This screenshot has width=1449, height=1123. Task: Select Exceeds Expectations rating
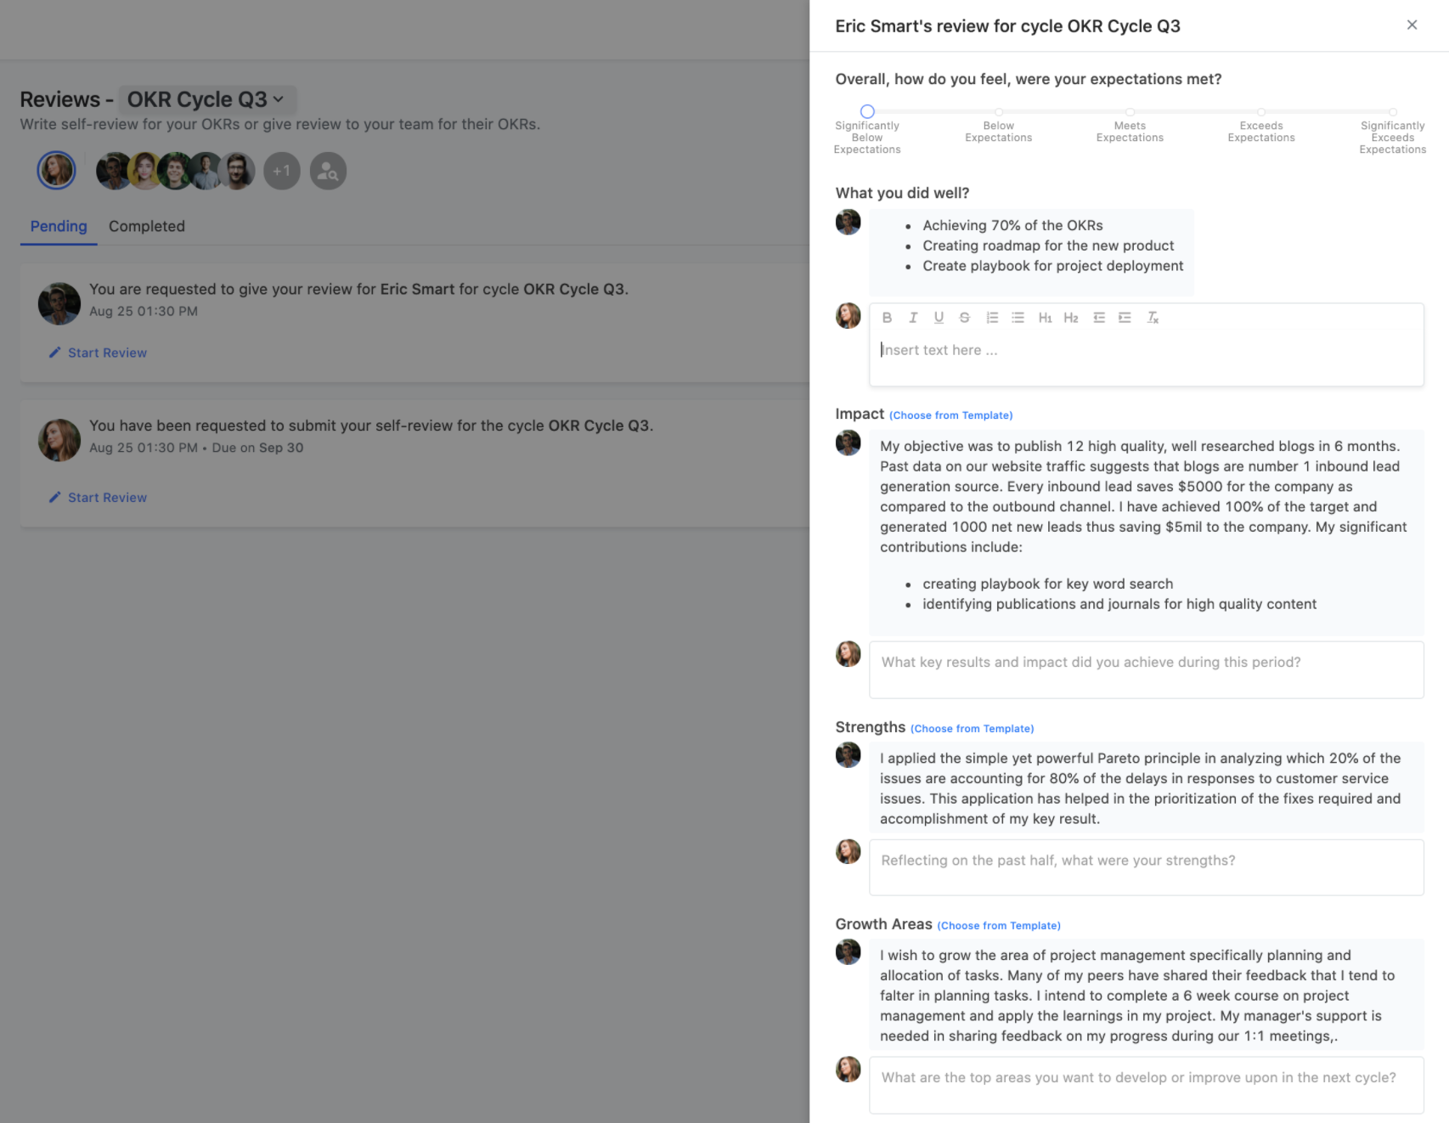(x=1261, y=112)
